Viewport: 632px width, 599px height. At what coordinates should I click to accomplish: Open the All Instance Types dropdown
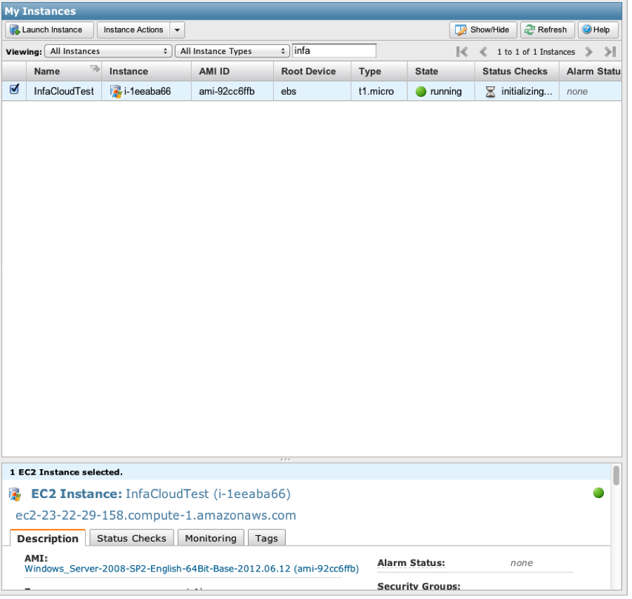click(x=232, y=51)
